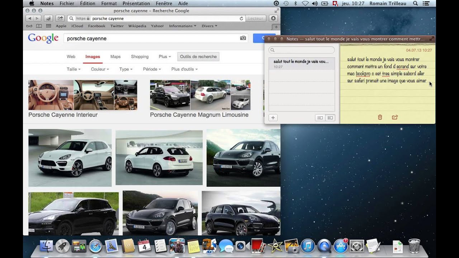The width and height of the screenshot is (459, 258).
Task: Create a new note with plus button
Action: (x=273, y=118)
